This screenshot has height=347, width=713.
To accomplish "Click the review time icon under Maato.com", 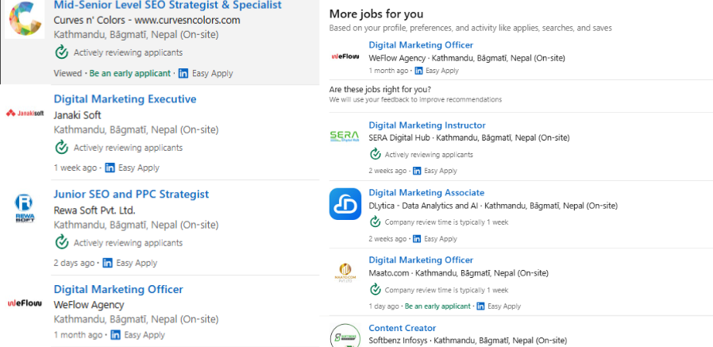I will tap(375, 290).
